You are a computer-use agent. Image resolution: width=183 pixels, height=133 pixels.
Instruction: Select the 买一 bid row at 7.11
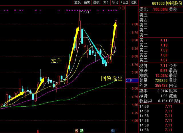[x=161, y=41]
